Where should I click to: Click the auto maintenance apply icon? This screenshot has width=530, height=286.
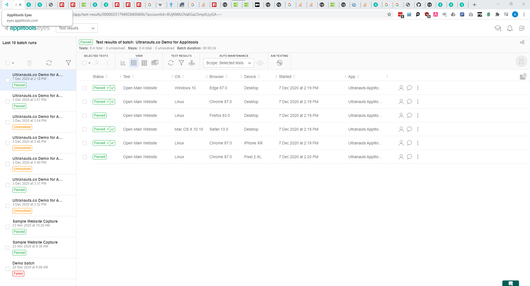tap(260, 63)
